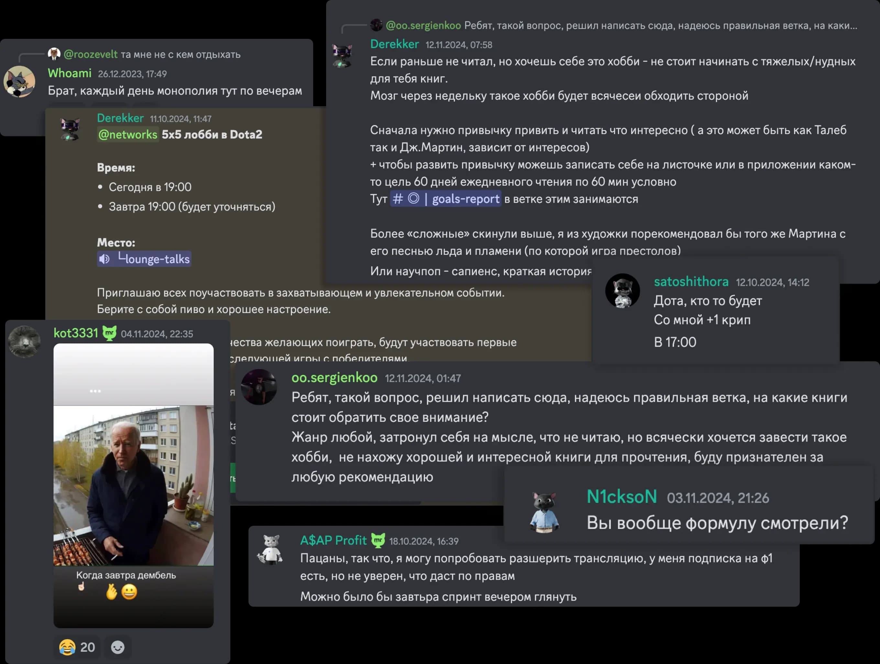This screenshot has width=880, height=664.
Task: Open the goals-report channel mention
Action: click(445, 199)
